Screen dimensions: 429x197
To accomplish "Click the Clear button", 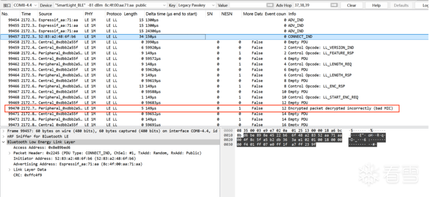I will click(351, 5).
